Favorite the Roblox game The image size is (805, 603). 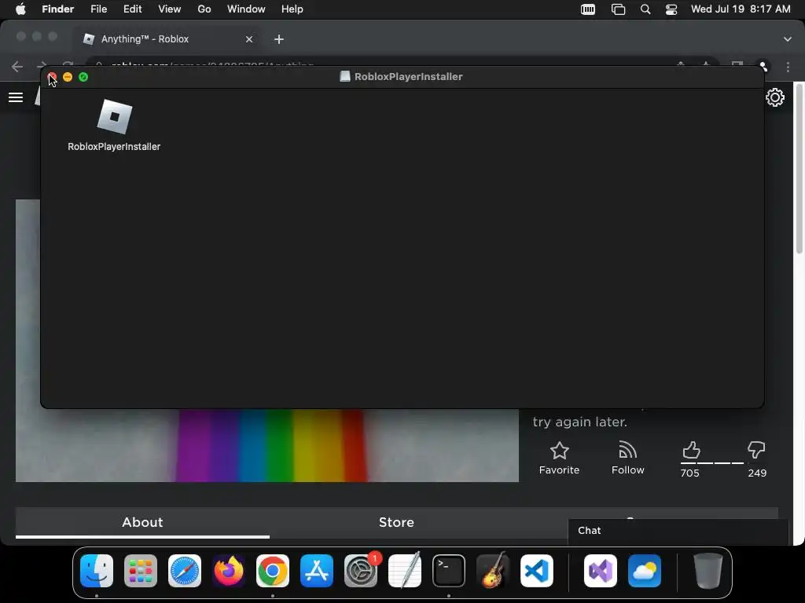click(x=559, y=459)
